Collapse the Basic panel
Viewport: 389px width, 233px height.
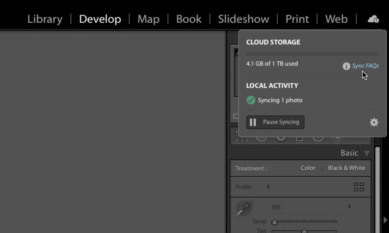coord(367,153)
